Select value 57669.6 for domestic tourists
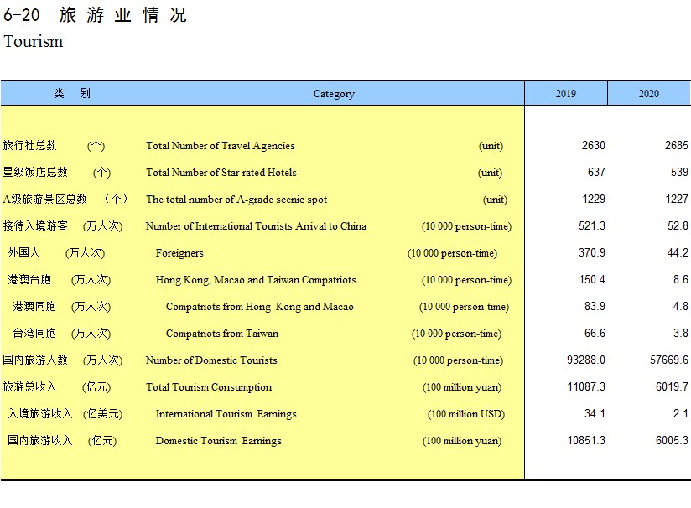Screen dimensions: 691x508 point(669,360)
